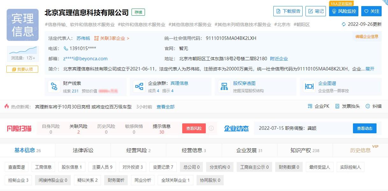The height and width of the screenshot is (191, 388).
Task: Open the 笔记 notes button
Action: 316,11
